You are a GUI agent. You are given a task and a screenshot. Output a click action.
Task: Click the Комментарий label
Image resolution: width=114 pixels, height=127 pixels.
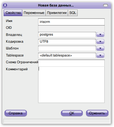pos(17,69)
